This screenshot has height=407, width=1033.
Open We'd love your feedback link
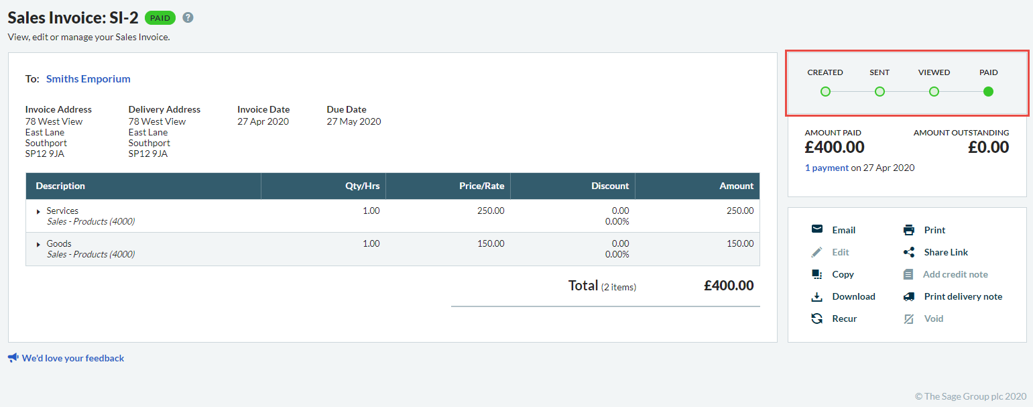tap(72, 358)
